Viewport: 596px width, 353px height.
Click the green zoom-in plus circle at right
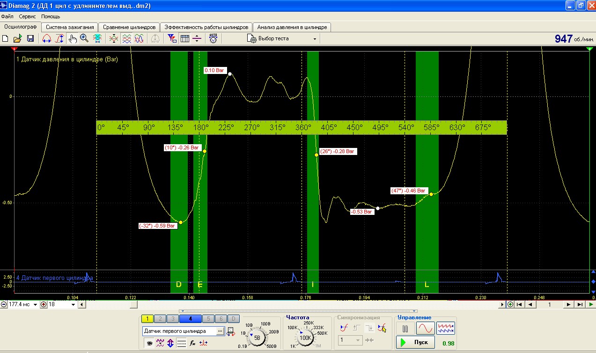coord(510,304)
